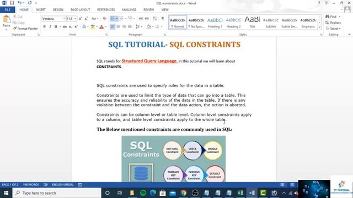Open the font name dropdown Verdana

[64, 19]
